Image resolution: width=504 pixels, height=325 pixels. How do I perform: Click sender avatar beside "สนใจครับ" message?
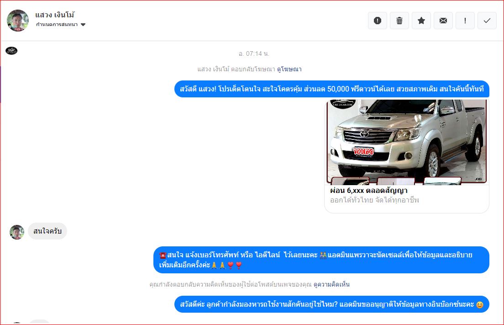17,232
